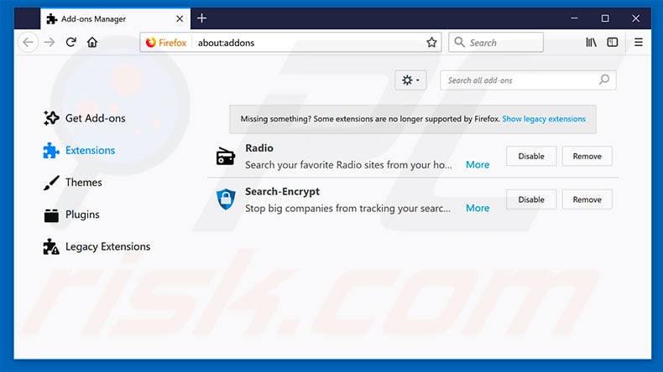Screen dimensions: 663x372
Task: Click the Radio extension title
Action: (259, 148)
